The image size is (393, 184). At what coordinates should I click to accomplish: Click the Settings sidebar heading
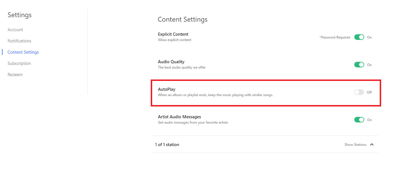[19, 15]
